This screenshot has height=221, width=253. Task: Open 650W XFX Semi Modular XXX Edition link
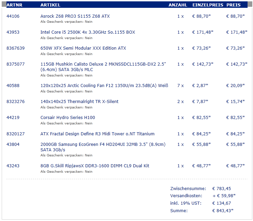(83, 48)
